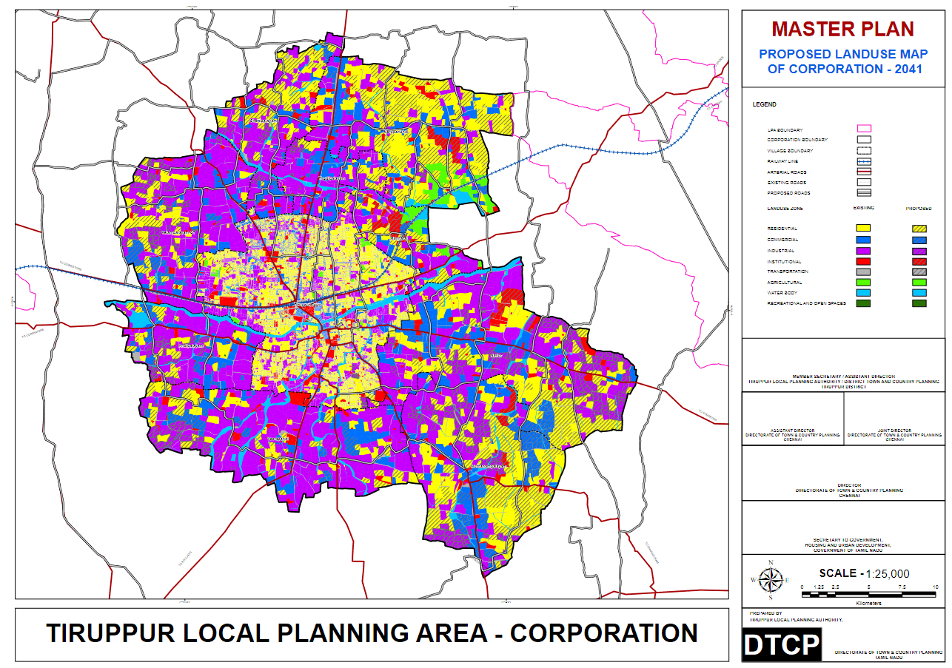Click the compass rose icon

(x=770, y=579)
